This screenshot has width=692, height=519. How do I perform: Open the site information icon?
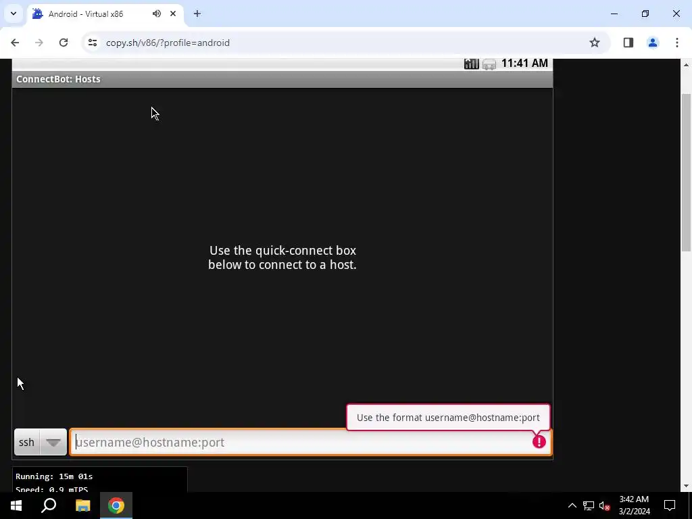[x=92, y=43]
